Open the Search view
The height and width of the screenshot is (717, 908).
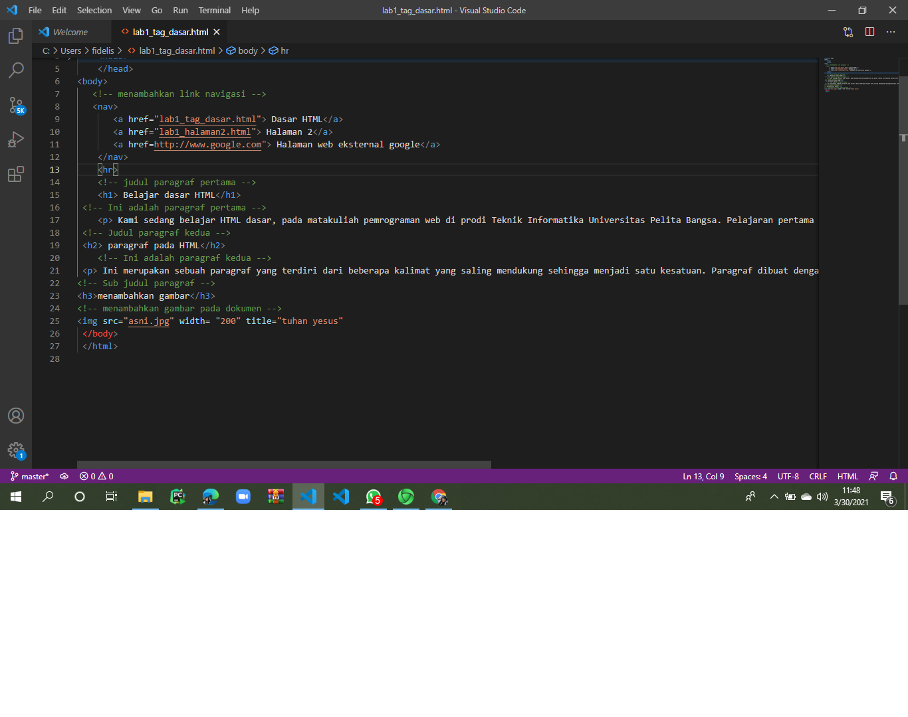pos(16,70)
